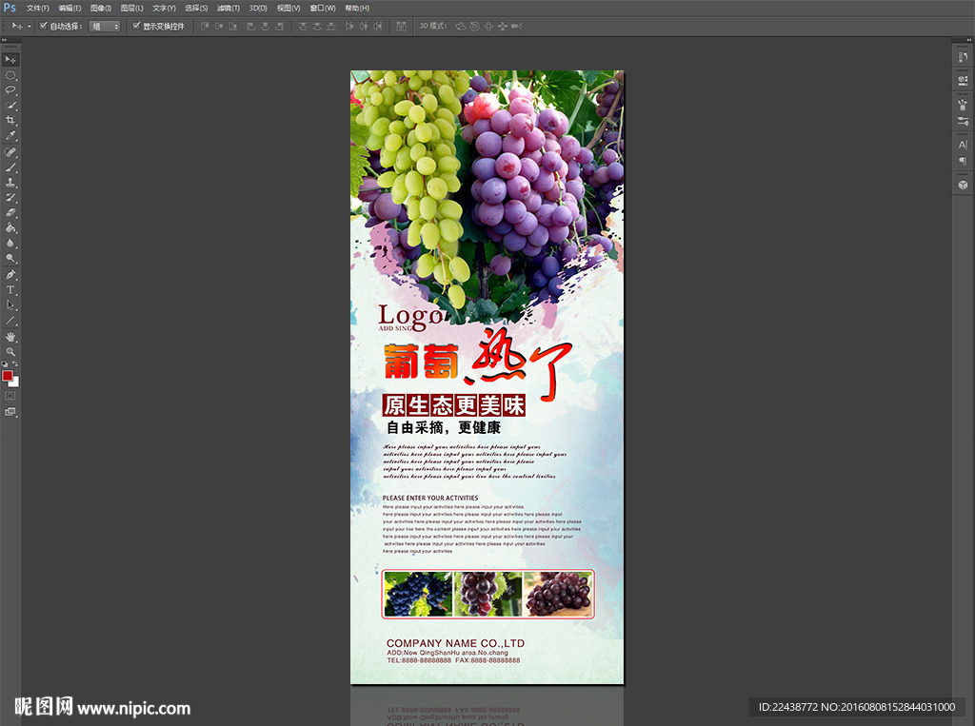The image size is (975, 726).
Task: Click Auto-Align Layers button
Action: 401,26
